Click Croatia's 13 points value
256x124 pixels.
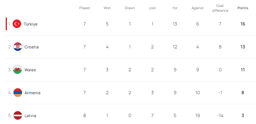tap(243, 47)
